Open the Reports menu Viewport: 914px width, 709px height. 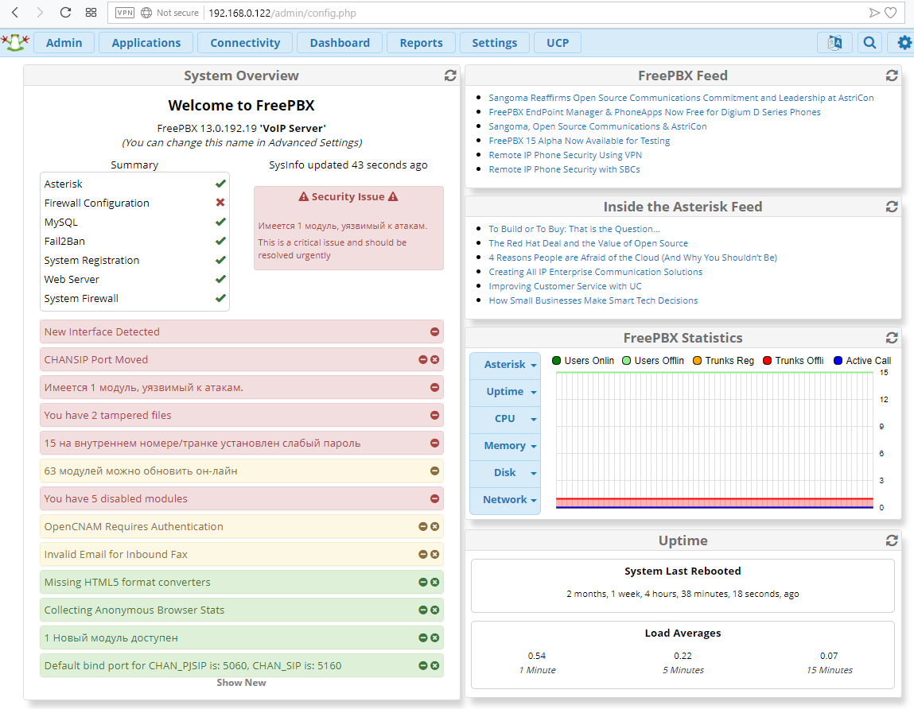tap(421, 43)
